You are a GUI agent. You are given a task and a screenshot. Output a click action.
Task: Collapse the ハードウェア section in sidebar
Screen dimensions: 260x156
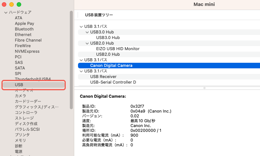click(6, 12)
